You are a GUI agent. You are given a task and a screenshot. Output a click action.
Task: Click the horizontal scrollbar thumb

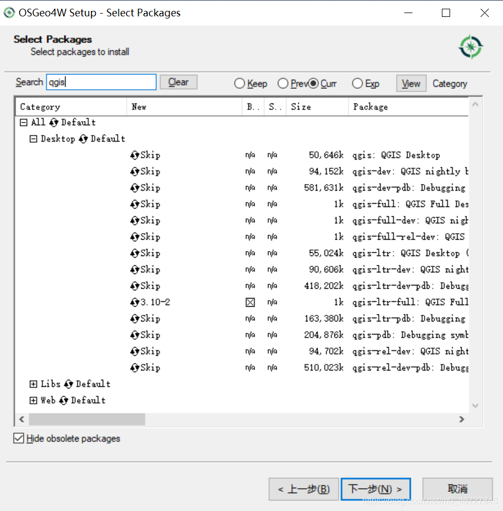(87, 419)
